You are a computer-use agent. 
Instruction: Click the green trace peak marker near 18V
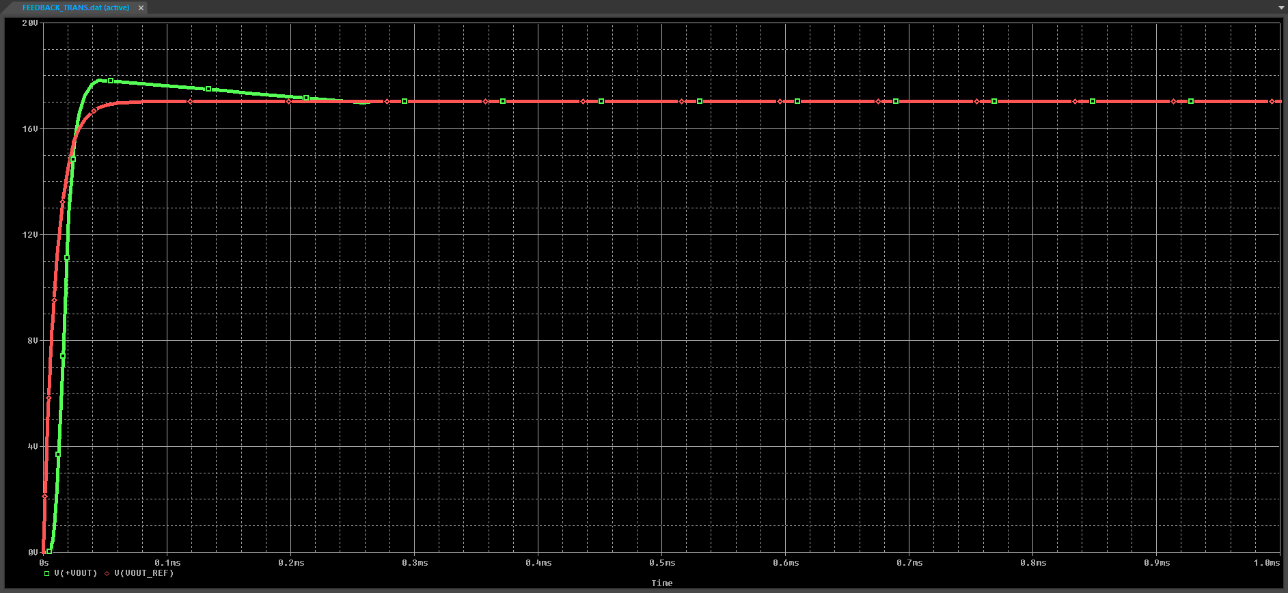pyautogui.click(x=110, y=81)
